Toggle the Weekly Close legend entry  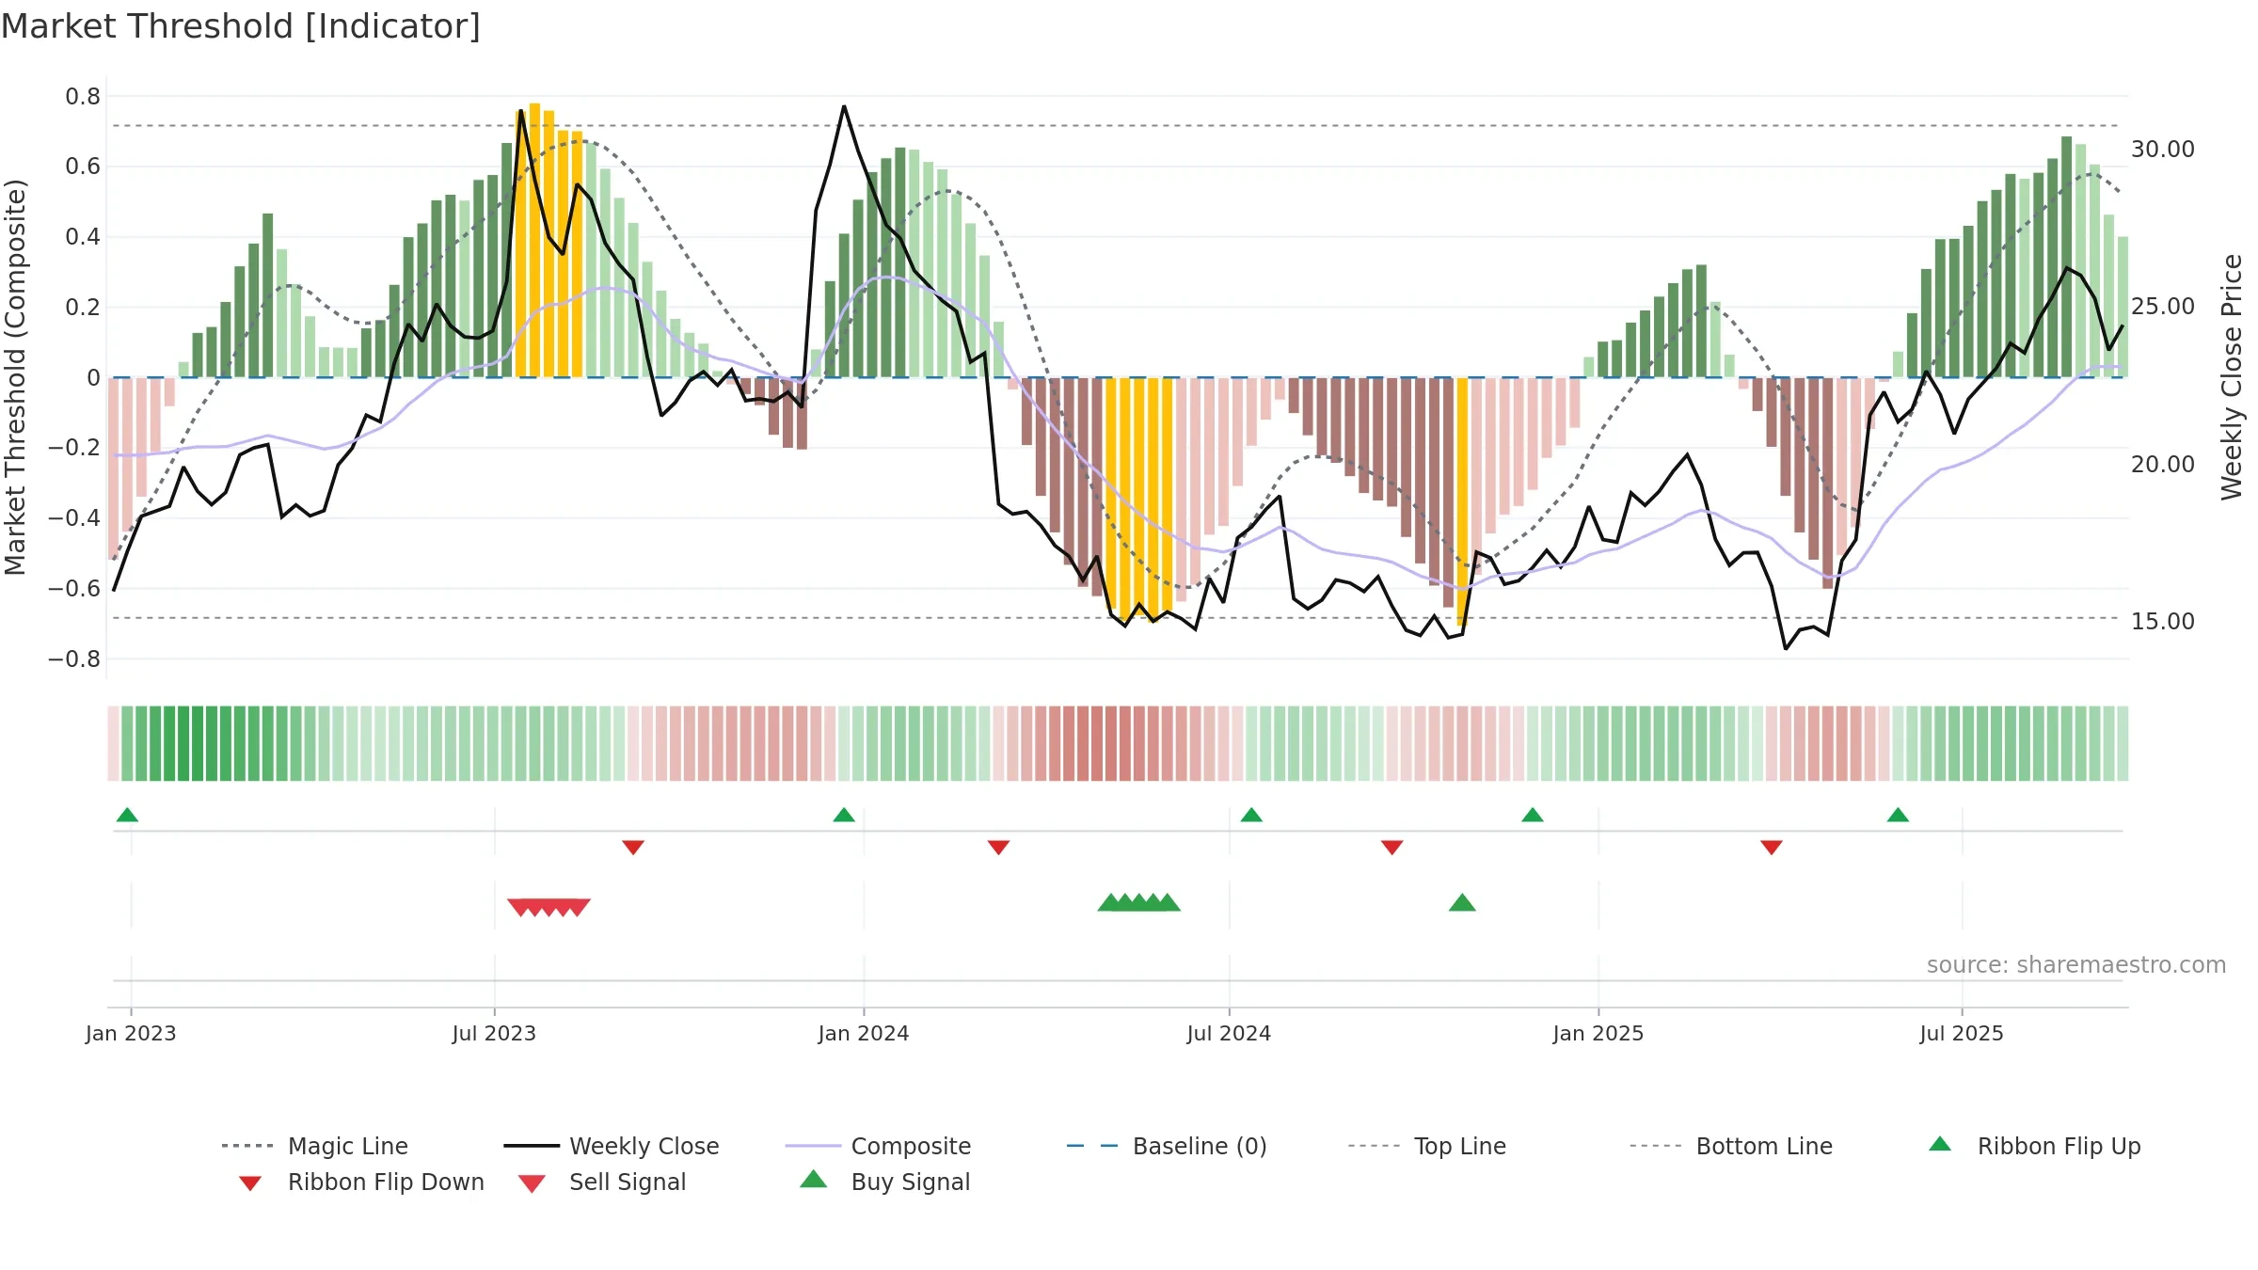[x=612, y=1146]
